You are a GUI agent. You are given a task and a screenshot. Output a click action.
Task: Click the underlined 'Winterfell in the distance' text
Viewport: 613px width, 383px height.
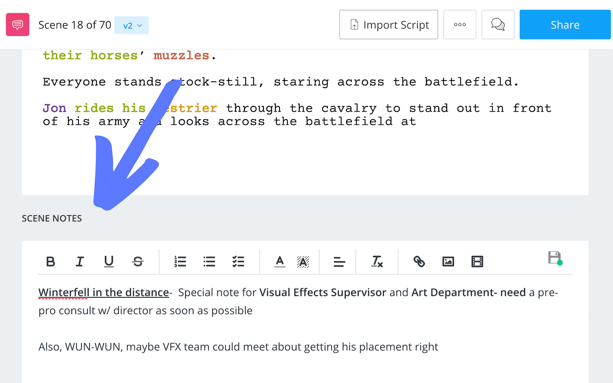[104, 292]
